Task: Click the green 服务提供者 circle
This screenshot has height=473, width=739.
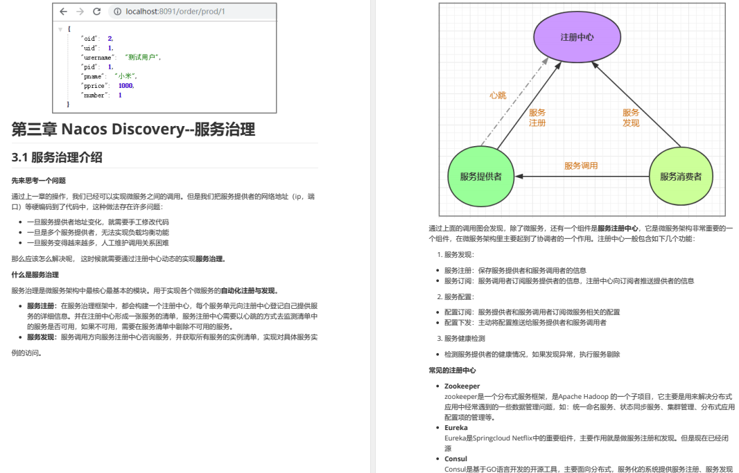Action: (x=480, y=177)
